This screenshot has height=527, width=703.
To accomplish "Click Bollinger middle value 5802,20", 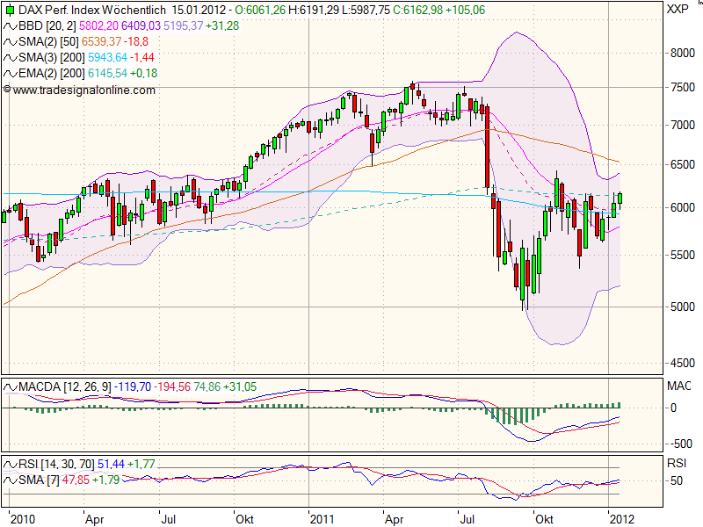I will [x=98, y=26].
